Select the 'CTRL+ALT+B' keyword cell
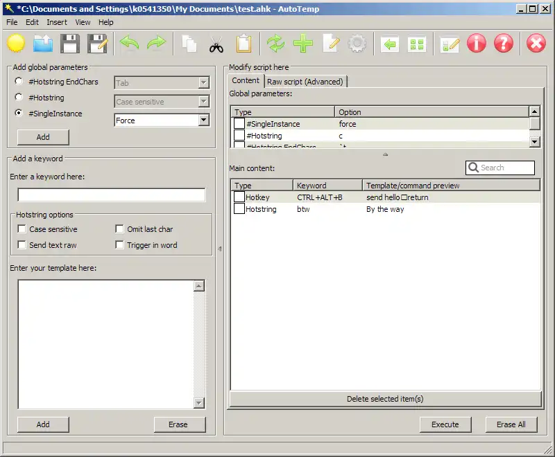Image resolution: width=555 pixels, height=457 pixels. 320,197
